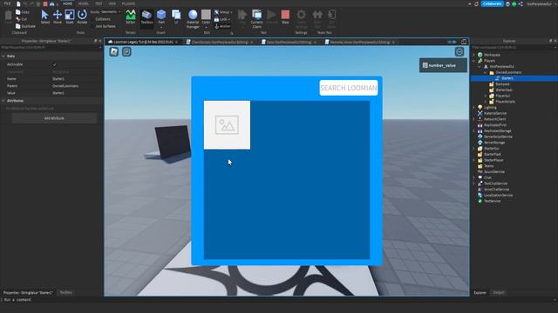The image size is (558, 313).
Task: Toggle the Archivable checkbox in Properties
Action: 54,64
